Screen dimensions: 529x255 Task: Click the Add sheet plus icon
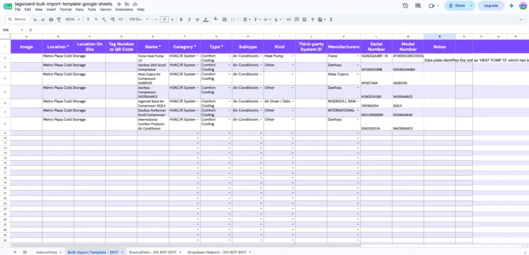pos(14,252)
